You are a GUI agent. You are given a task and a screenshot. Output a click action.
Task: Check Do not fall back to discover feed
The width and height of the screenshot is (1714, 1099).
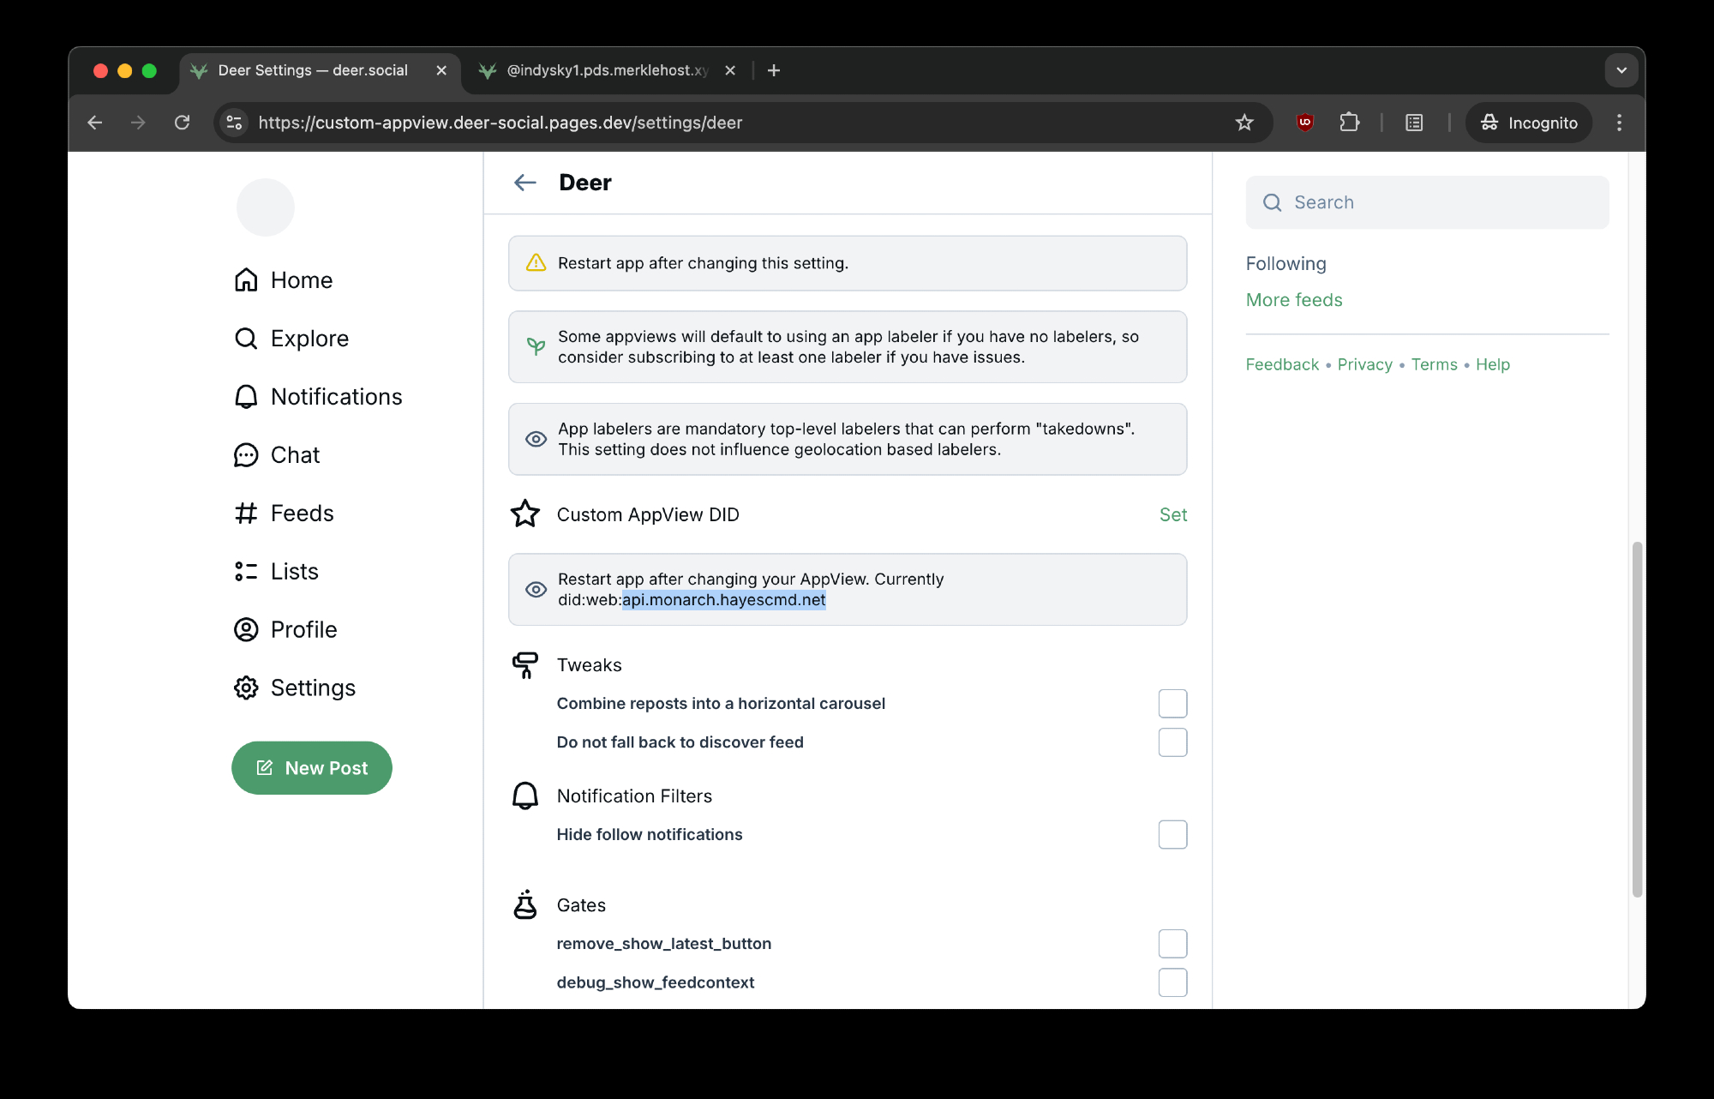pyautogui.click(x=1172, y=742)
